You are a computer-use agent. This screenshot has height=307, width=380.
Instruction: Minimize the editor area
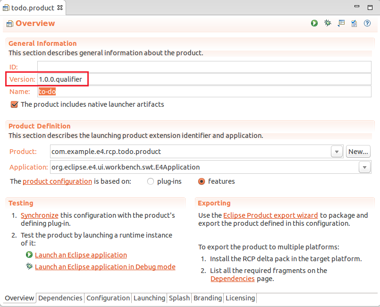(x=357, y=6)
